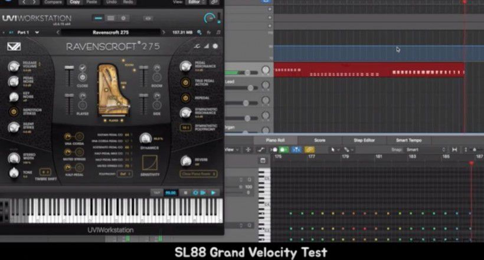
Task: Toggle Close mic lower round button
Action: coord(83,77)
